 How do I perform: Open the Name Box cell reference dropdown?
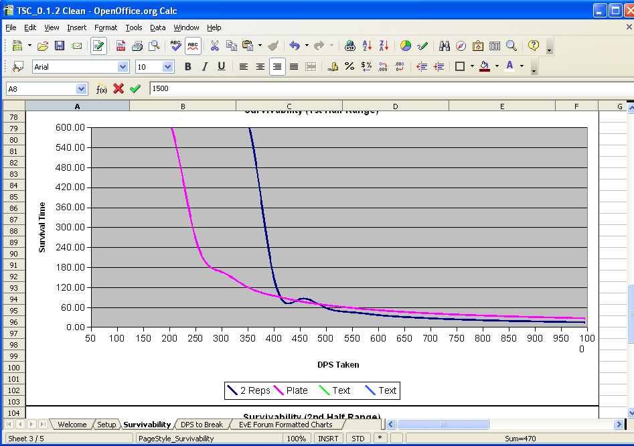point(82,89)
